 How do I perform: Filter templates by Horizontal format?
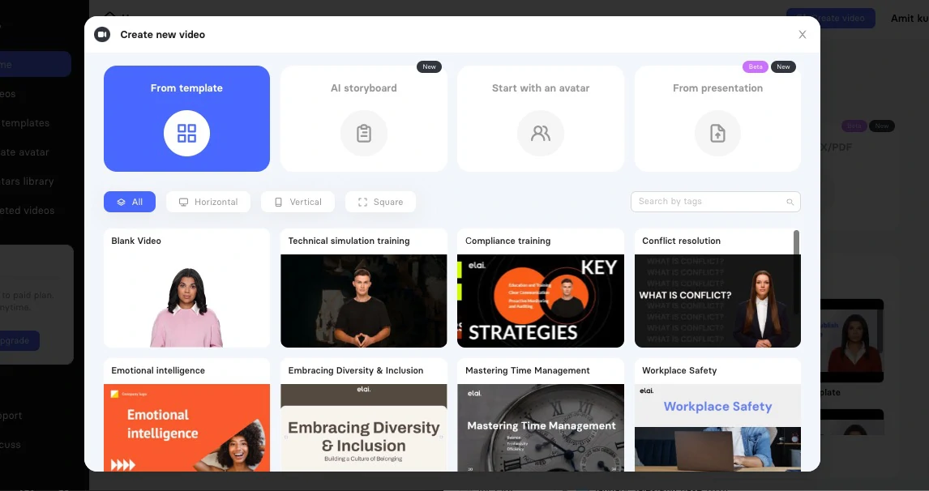[208, 202]
